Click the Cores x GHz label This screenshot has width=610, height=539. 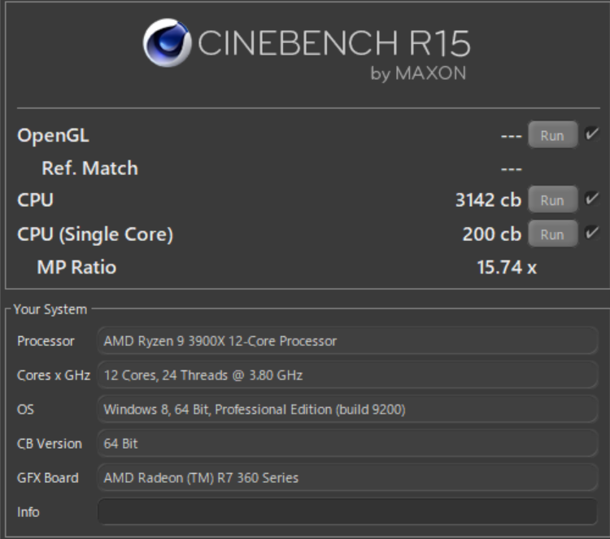[x=54, y=375]
